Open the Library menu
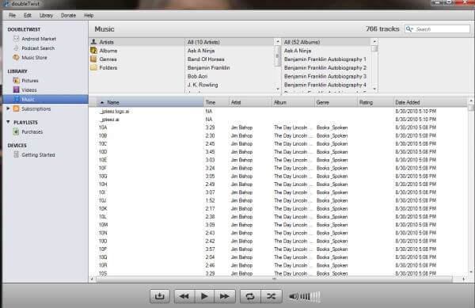475x308 pixels. pos(46,16)
